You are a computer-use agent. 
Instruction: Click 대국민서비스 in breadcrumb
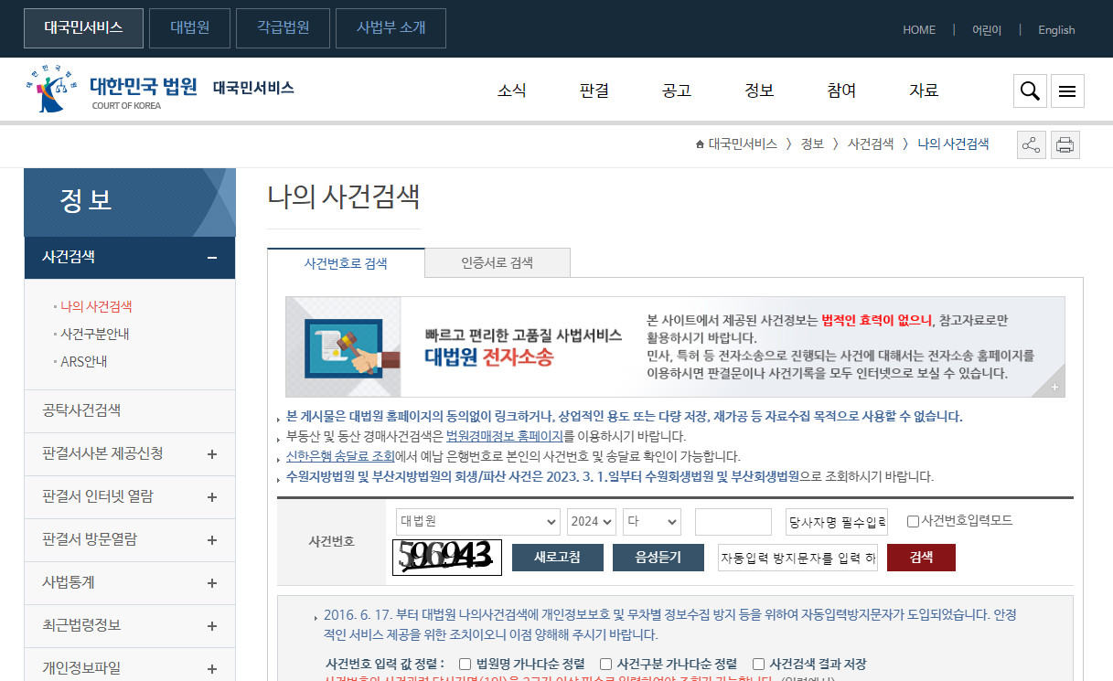(x=743, y=144)
